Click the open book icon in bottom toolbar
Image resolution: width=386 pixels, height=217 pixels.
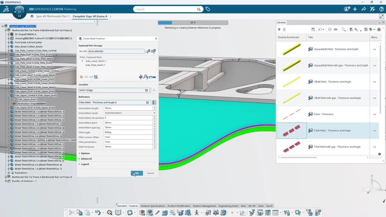[118, 212]
